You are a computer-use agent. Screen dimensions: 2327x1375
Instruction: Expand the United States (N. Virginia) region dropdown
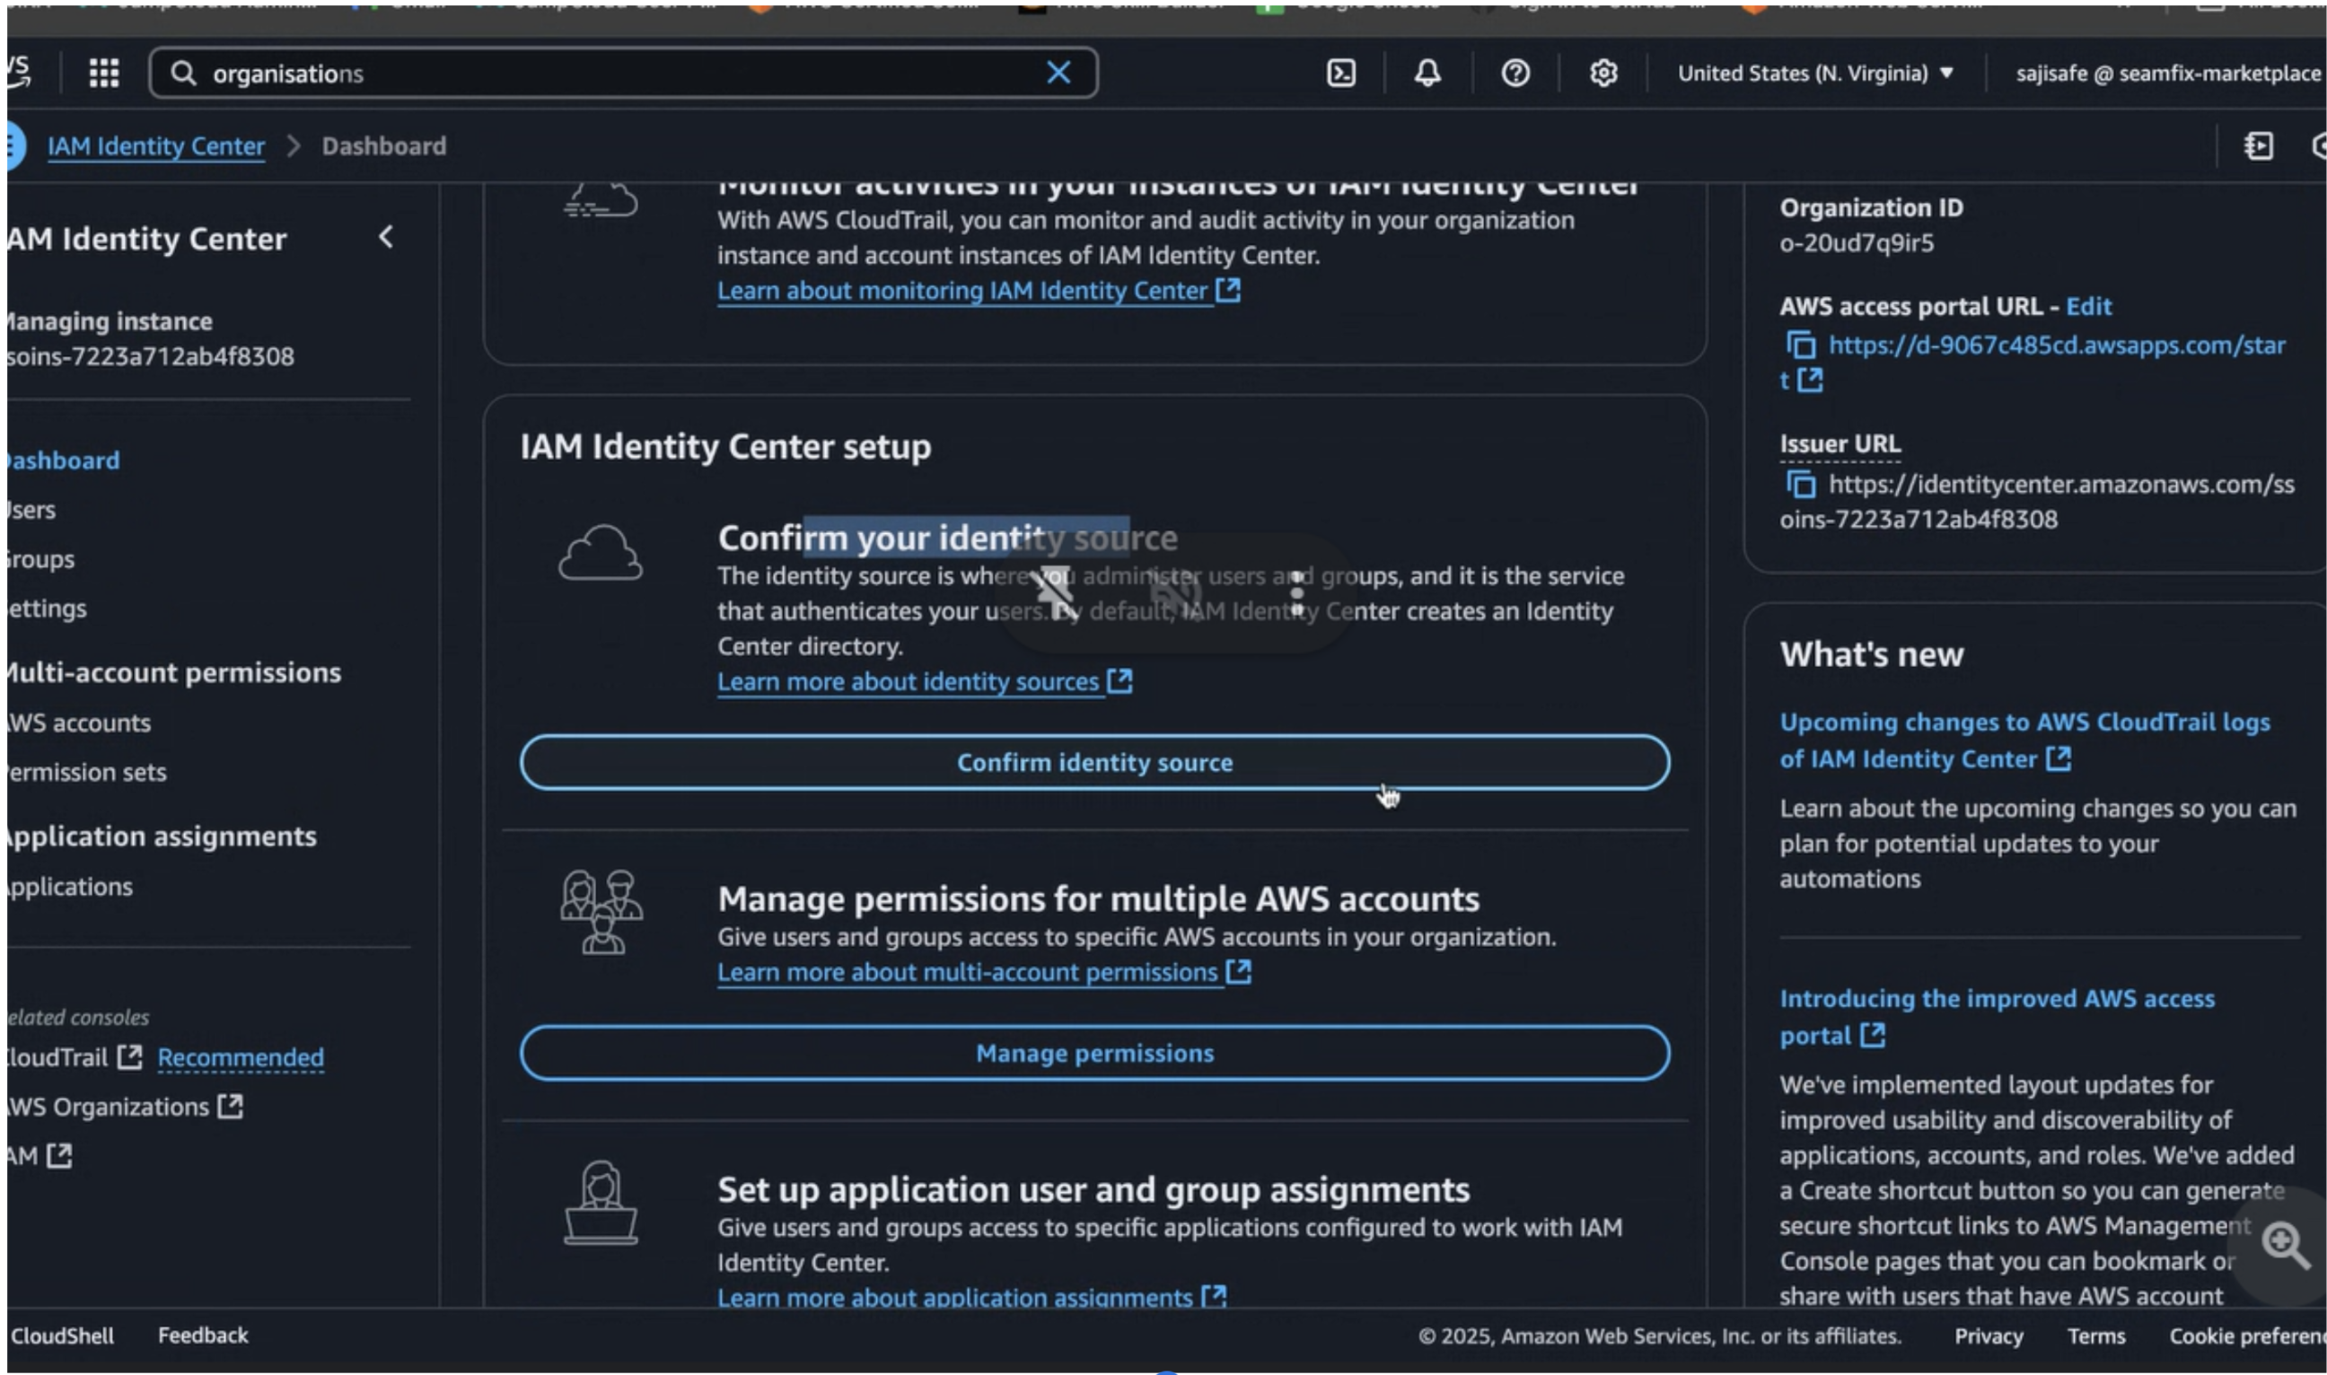click(1814, 74)
